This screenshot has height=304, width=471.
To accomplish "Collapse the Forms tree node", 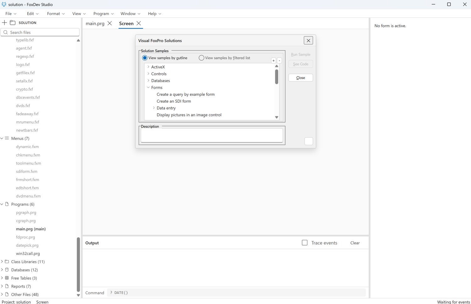I will 149,87.
